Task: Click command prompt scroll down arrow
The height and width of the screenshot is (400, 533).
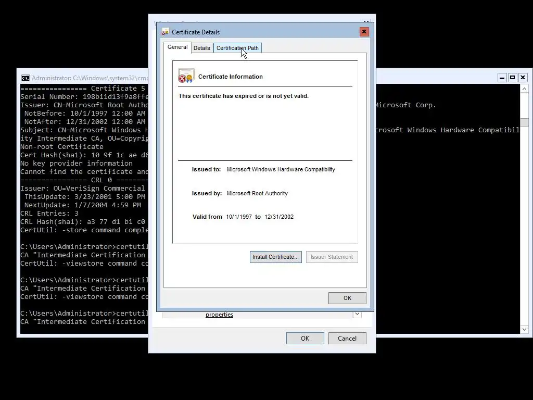Action: pyautogui.click(x=525, y=329)
